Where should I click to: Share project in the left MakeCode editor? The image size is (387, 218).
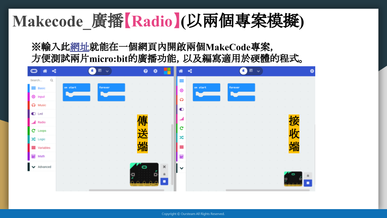coord(54,71)
